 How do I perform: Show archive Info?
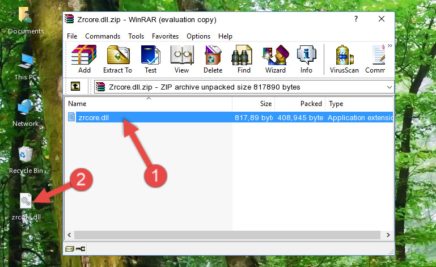click(306, 60)
